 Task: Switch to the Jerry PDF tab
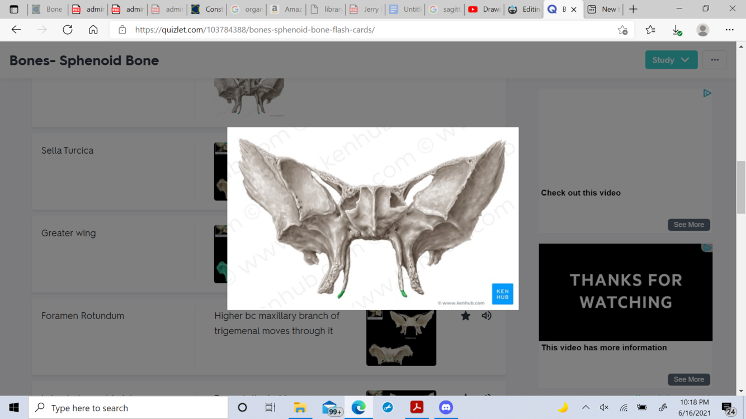click(x=365, y=9)
